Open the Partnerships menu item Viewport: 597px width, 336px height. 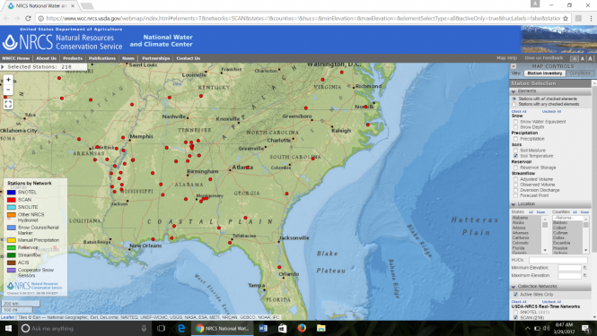[x=155, y=58]
